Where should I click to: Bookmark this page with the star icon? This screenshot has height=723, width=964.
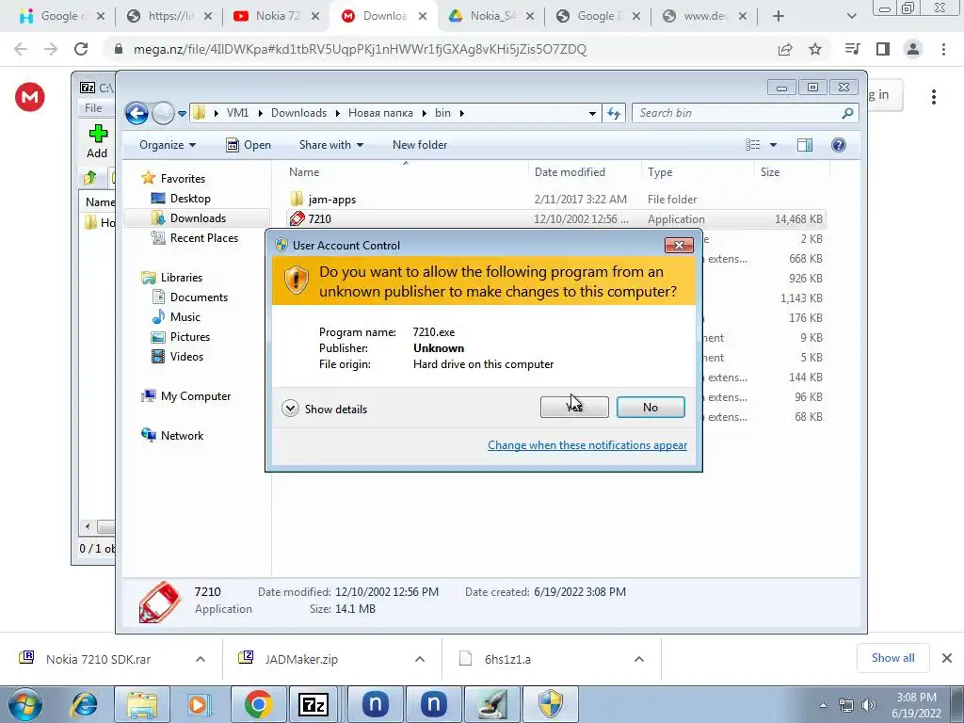click(x=815, y=49)
